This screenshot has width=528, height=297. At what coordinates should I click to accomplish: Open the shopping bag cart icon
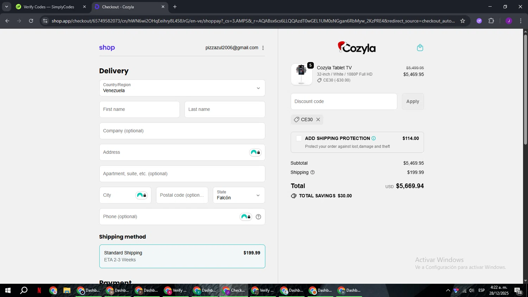tap(420, 48)
